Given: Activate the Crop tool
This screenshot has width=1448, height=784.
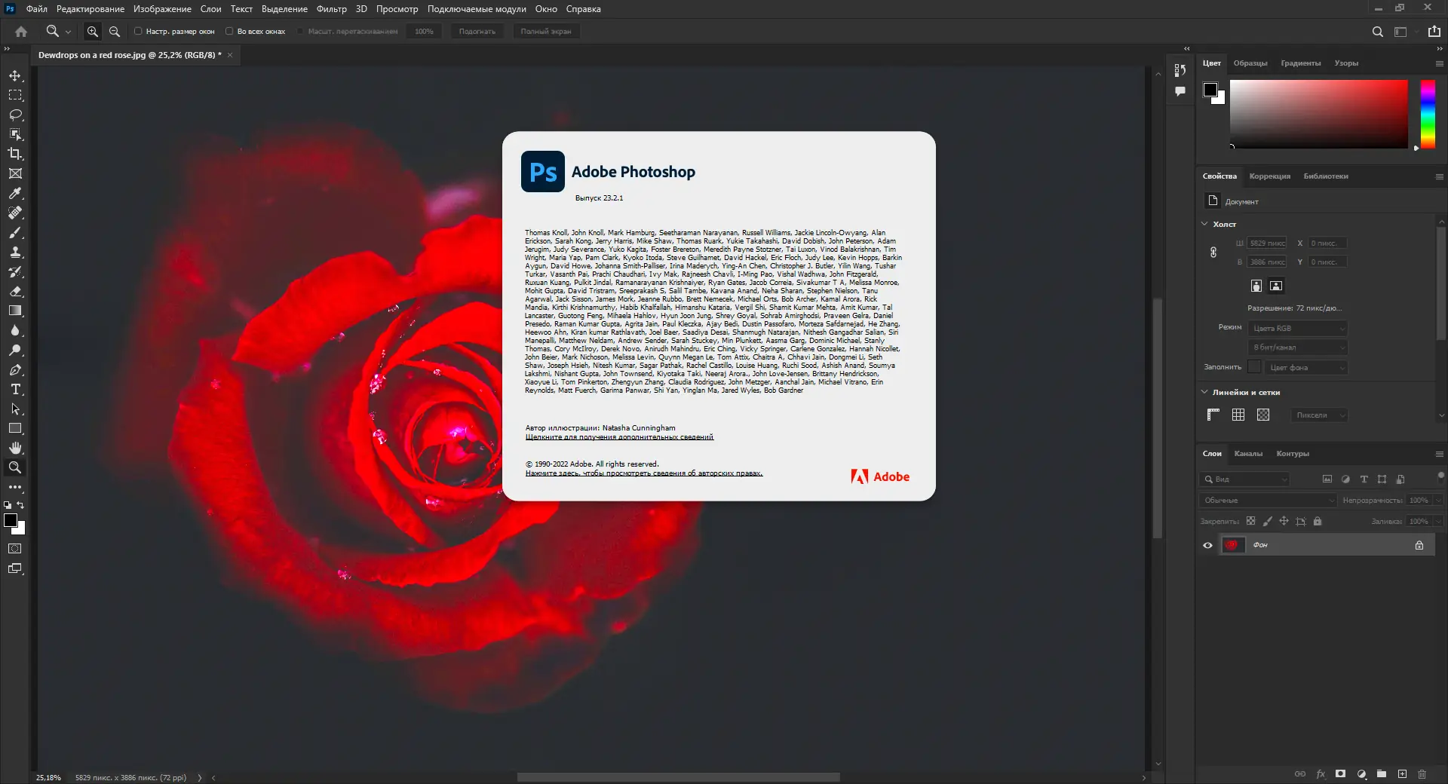Looking at the screenshot, I should tap(15, 154).
